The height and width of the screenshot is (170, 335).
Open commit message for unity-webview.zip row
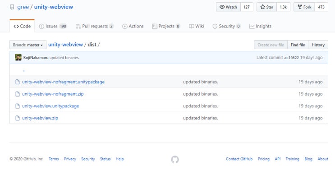(200, 118)
